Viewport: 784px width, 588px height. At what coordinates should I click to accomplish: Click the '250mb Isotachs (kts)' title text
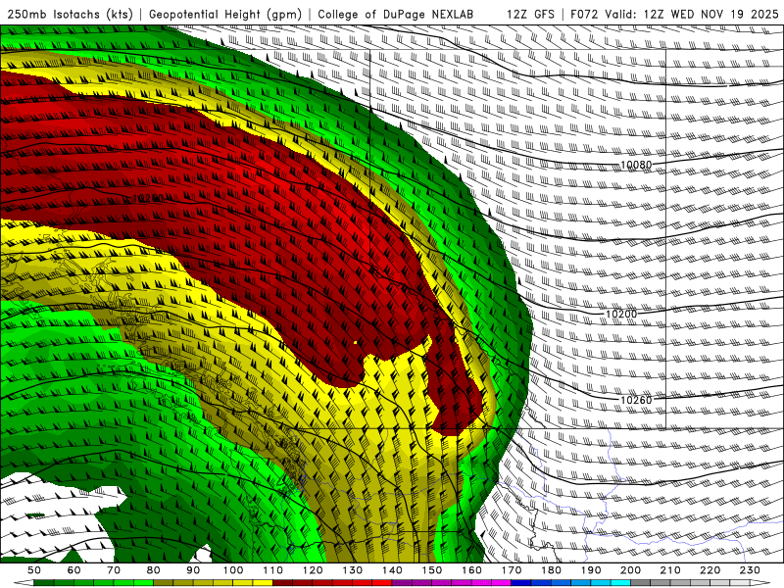click(70, 15)
